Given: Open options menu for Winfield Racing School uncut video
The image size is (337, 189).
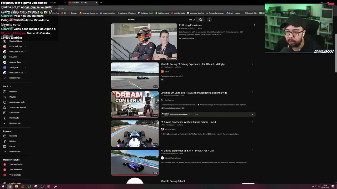Looking at the screenshot, I should click(253, 122).
